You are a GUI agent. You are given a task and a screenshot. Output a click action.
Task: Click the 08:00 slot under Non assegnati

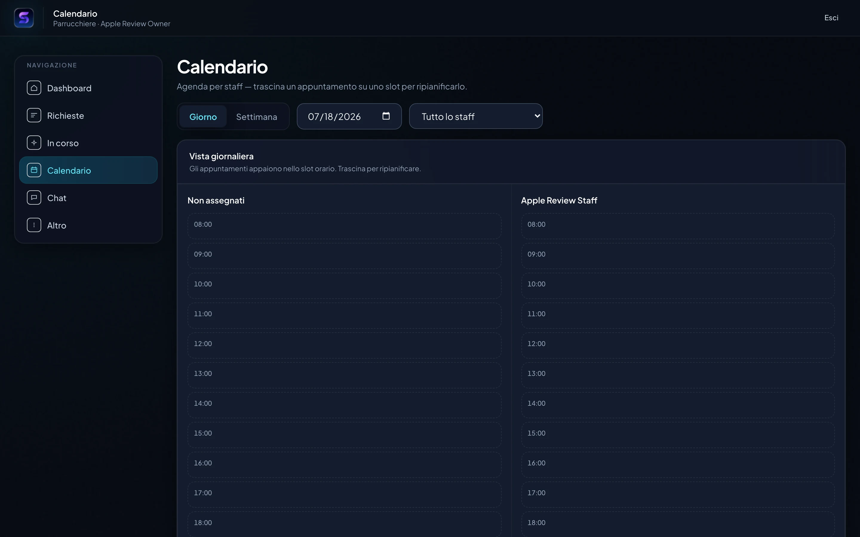click(x=344, y=226)
